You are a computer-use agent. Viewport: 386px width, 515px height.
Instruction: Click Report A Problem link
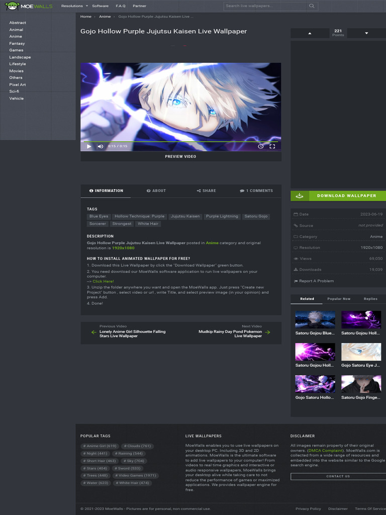(314, 281)
